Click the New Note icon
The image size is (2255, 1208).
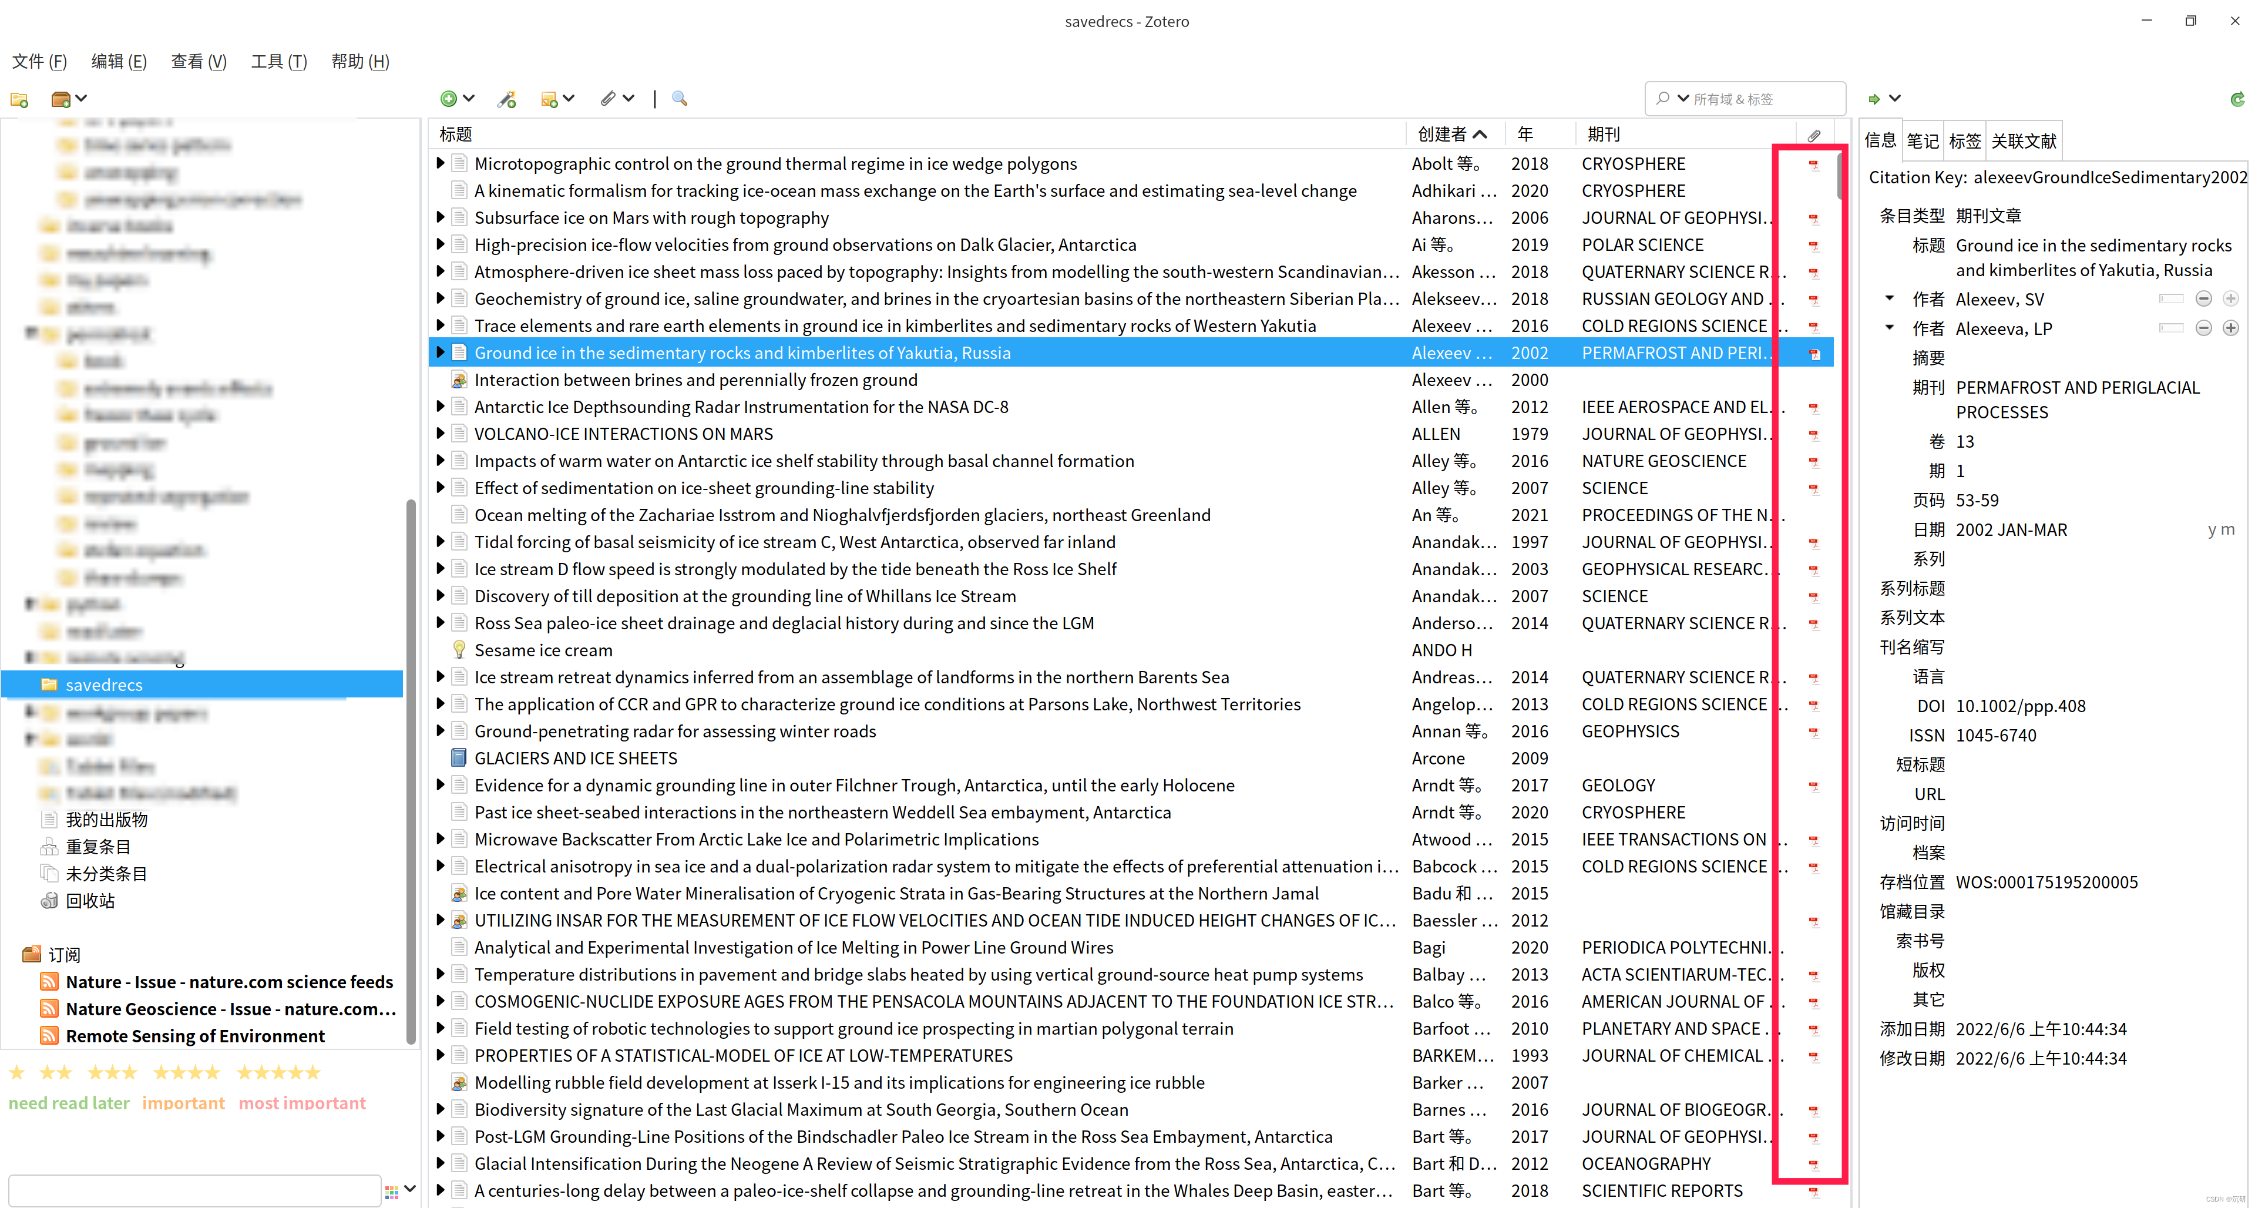(x=549, y=99)
